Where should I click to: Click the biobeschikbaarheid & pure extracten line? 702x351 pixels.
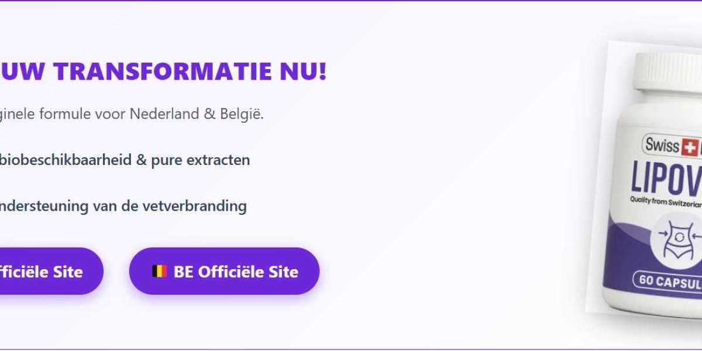tap(125, 159)
